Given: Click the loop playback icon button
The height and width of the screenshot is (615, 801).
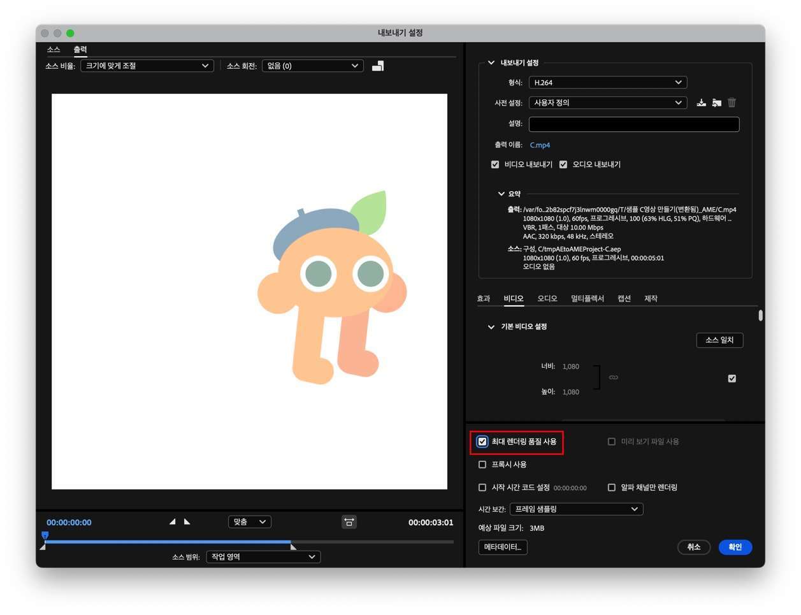Looking at the screenshot, I should pos(349,522).
